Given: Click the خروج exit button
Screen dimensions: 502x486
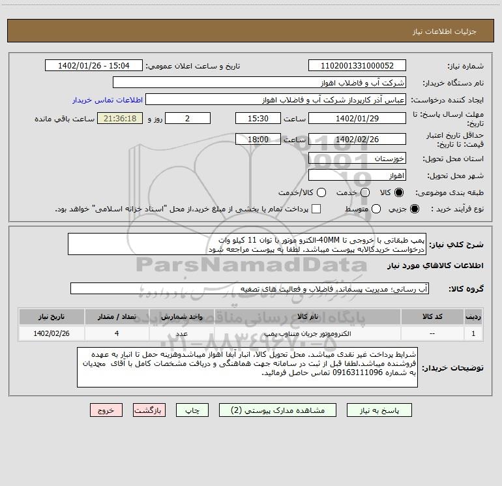Looking at the screenshot, I should (106, 410).
